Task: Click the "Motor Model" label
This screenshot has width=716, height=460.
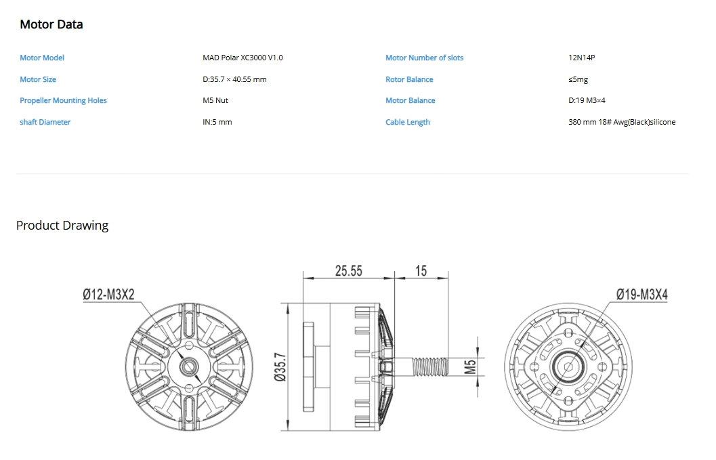Action: [x=42, y=58]
